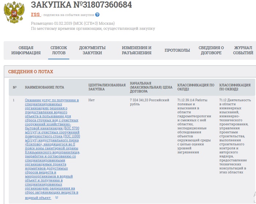256x204 pixels.
Task: Click the Централизованная закупка column header
Action: tap(107, 87)
